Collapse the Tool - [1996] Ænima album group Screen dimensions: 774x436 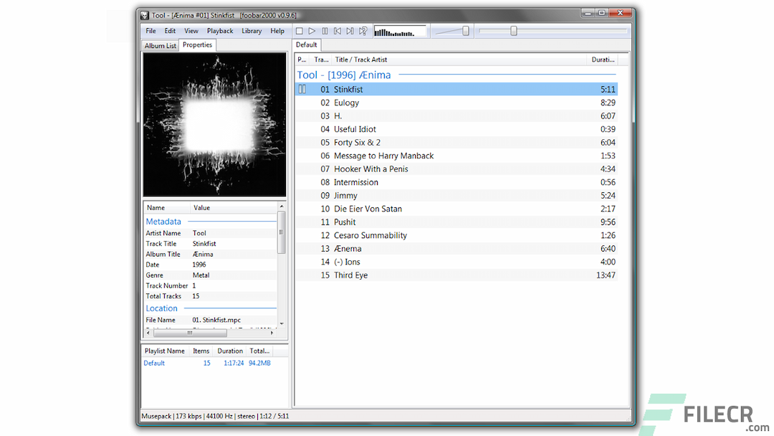pyautogui.click(x=345, y=75)
